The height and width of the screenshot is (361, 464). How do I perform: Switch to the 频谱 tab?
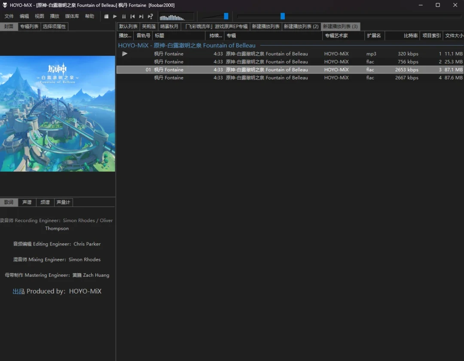[x=45, y=202]
